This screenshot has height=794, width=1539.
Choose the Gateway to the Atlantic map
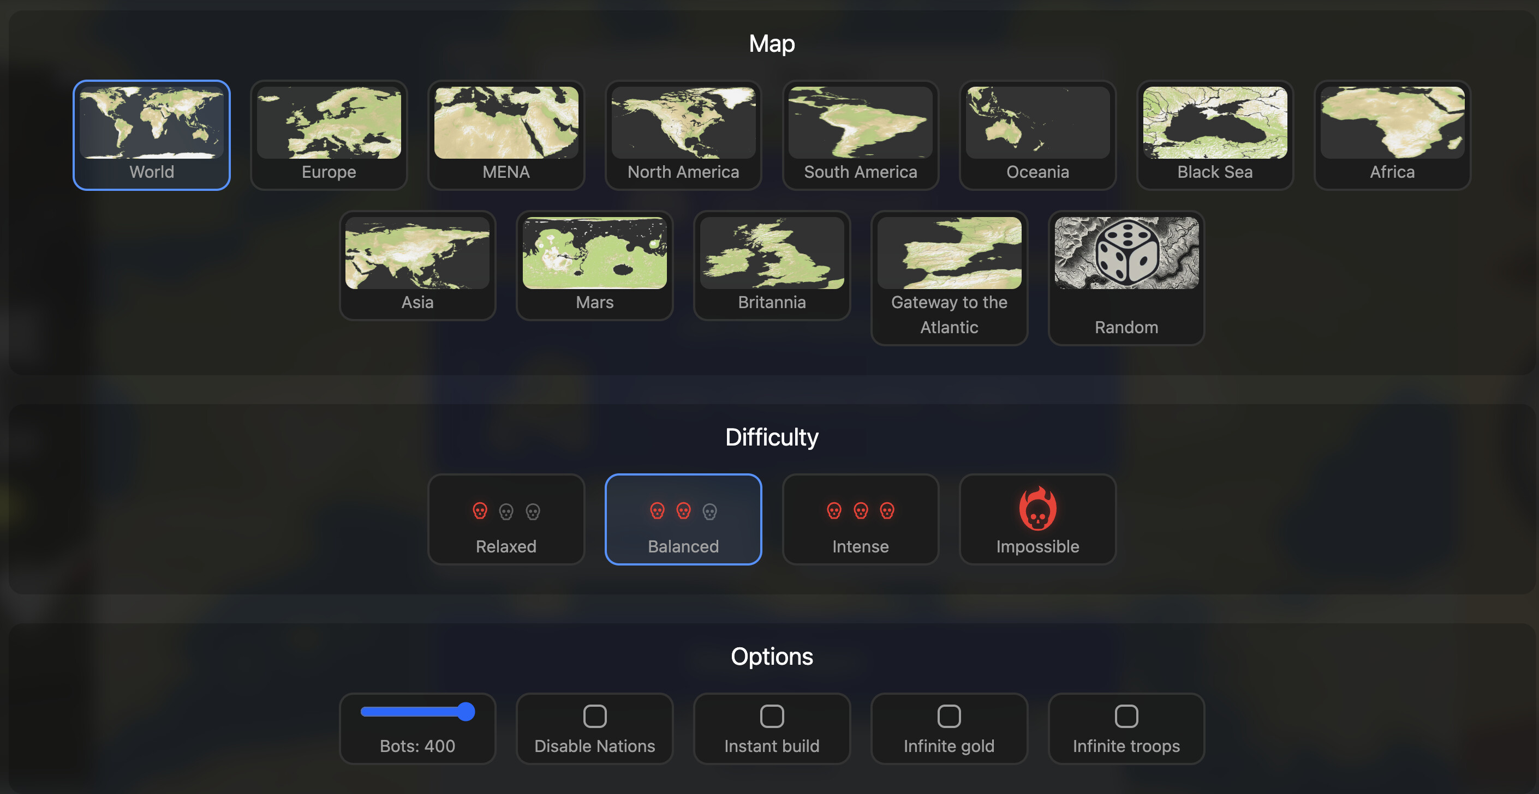coord(949,275)
